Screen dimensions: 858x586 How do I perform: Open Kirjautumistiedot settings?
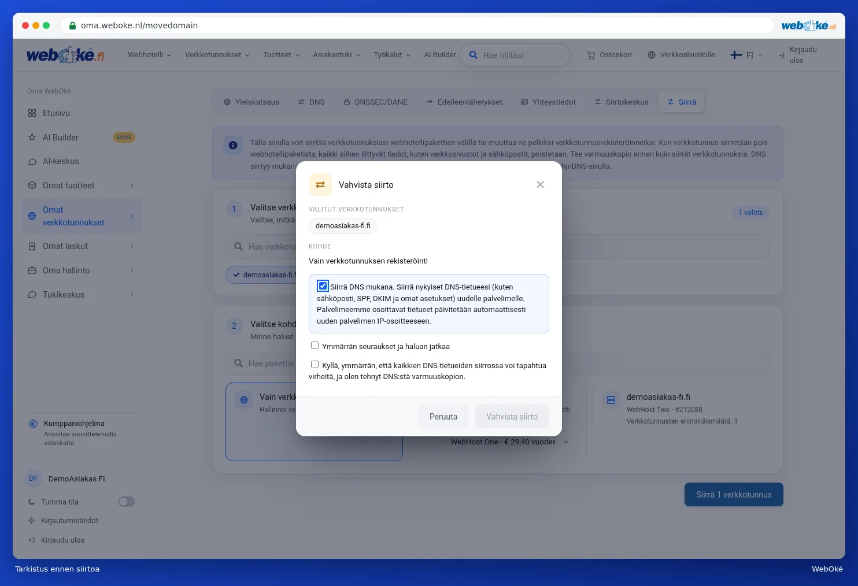pyautogui.click(x=69, y=521)
